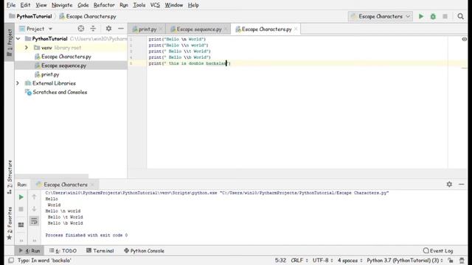Open the memory/trash icon in status bar

coord(462,260)
